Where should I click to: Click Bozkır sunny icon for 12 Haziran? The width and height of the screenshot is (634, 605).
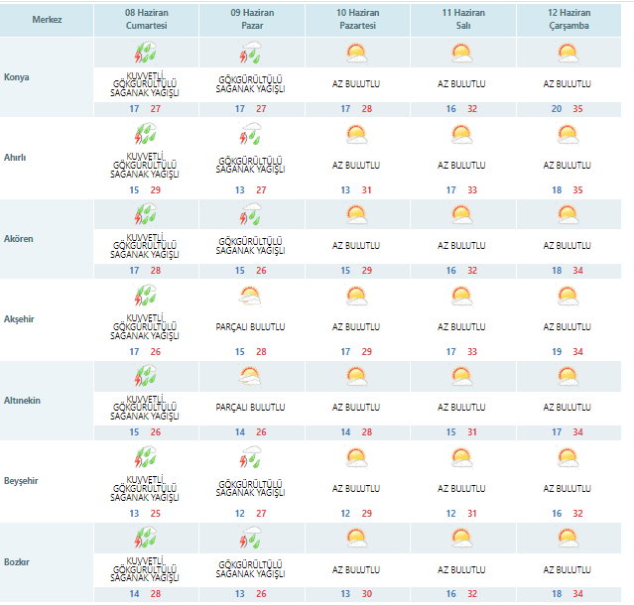coord(567,537)
